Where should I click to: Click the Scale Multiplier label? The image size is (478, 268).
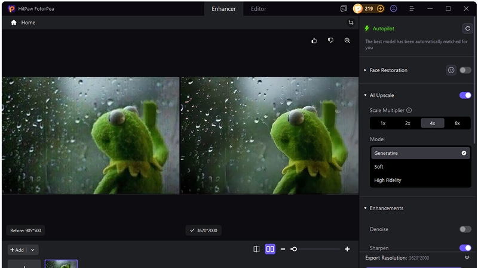tap(387, 110)
